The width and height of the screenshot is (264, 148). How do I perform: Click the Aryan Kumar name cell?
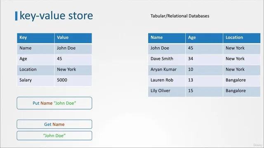point(167,70)
